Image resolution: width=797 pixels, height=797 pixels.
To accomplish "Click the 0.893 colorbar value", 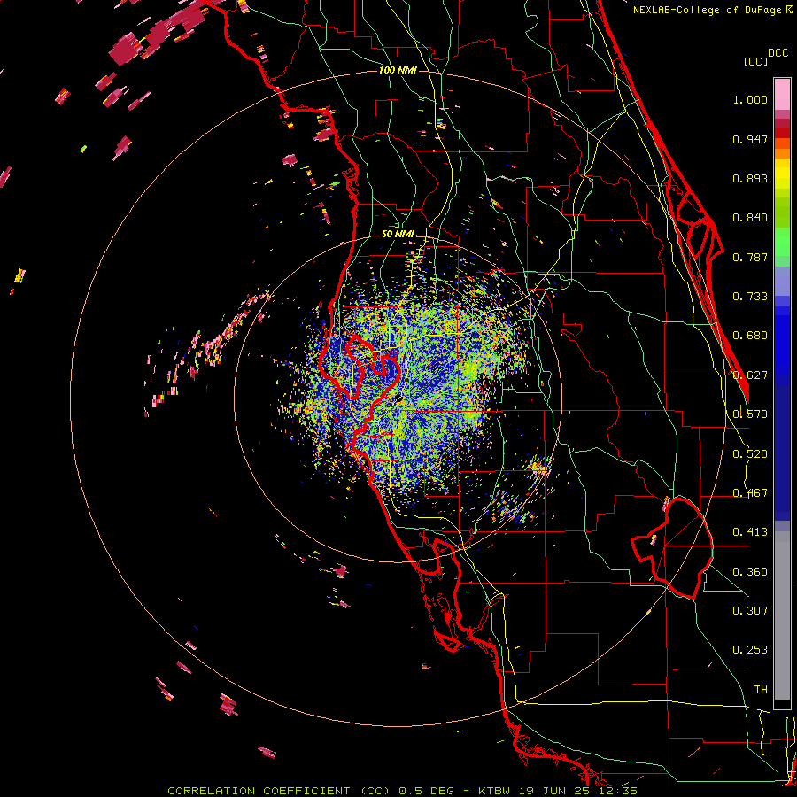I will tap(750, 178).
